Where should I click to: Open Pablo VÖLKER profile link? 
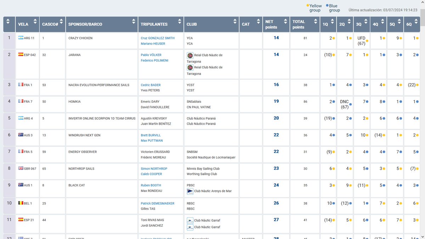point(151,55)
